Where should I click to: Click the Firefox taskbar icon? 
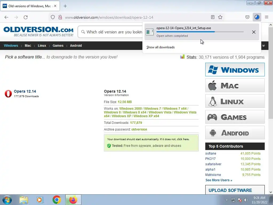click(73, 200)
